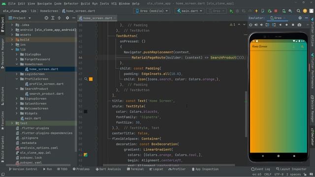Click the select opened file target icon
Viewport: 315px width, 177px height.
(46, 18)
